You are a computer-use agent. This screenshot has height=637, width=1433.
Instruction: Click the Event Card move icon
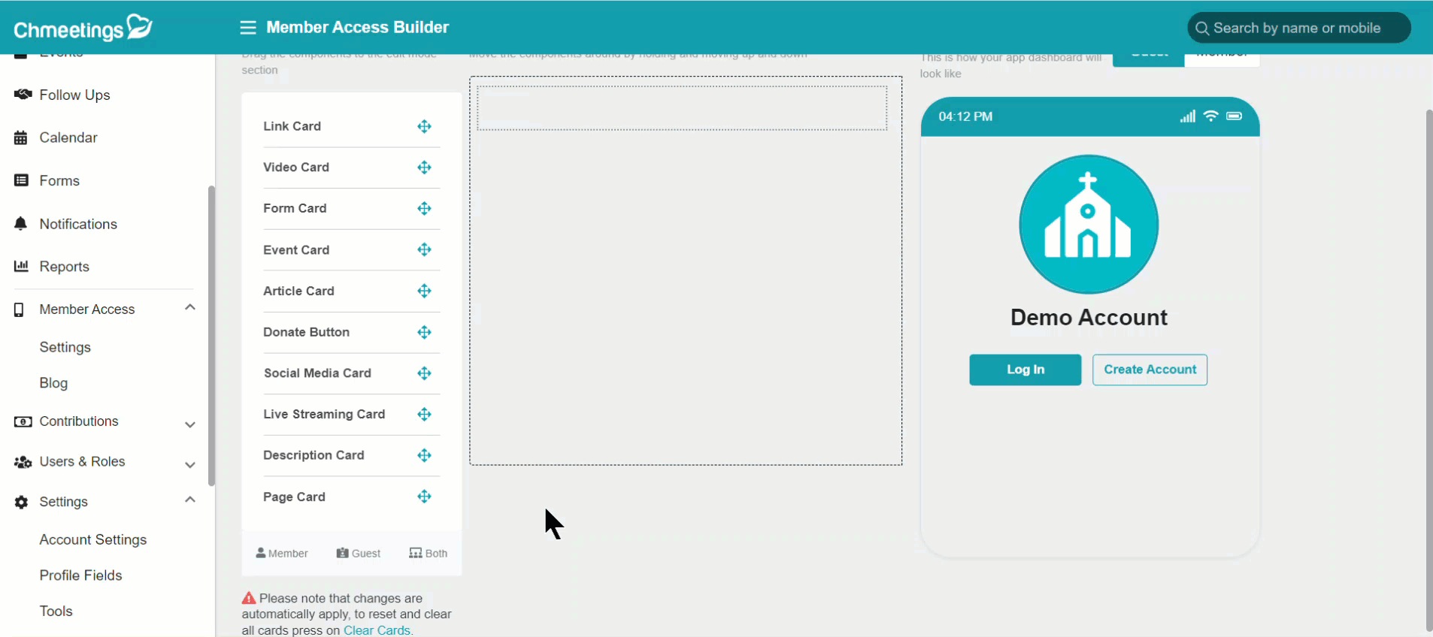[x=425, y=249]
